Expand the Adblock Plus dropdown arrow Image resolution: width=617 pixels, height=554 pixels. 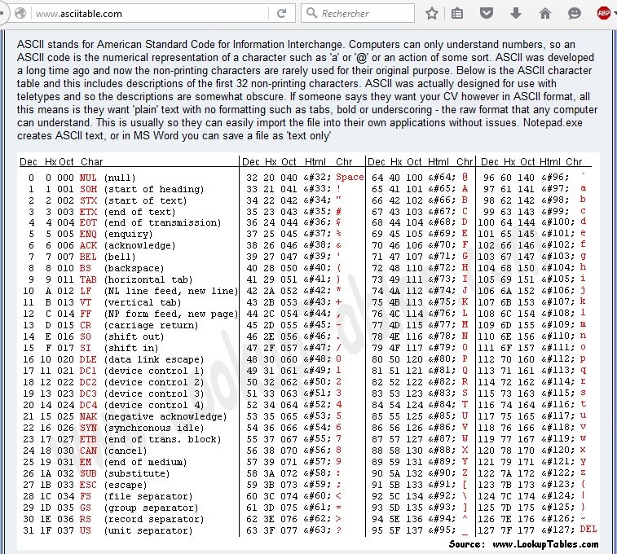(x=615, y=14)
